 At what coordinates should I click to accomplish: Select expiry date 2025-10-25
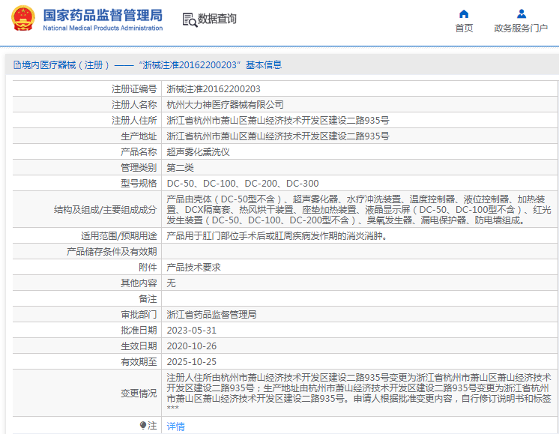(191, 361)
